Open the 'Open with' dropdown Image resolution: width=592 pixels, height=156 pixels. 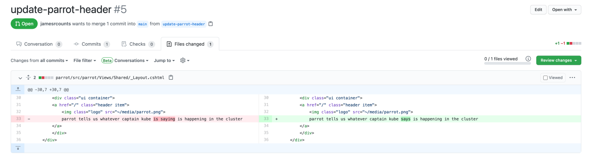[564, 10]
